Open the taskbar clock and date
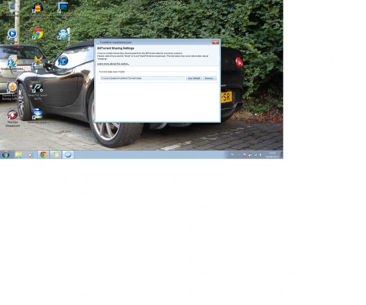Screen dimensions: 366x305 (x=272, y=155)
